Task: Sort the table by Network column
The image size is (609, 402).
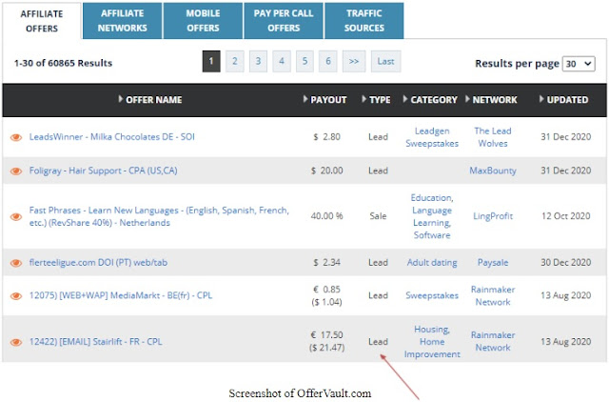Action: point(491,100)
